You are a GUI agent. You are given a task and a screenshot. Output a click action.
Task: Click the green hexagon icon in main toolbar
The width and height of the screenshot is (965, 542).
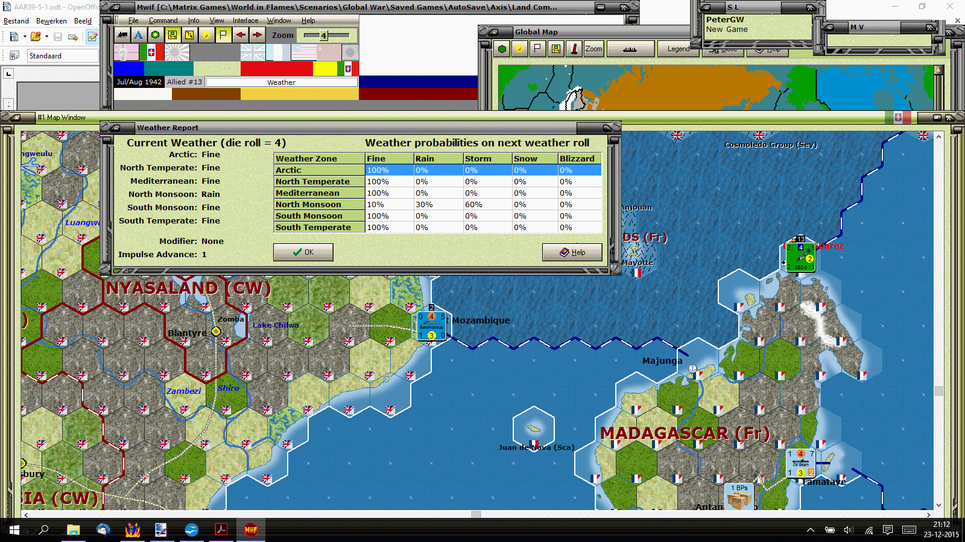(156, 35)
